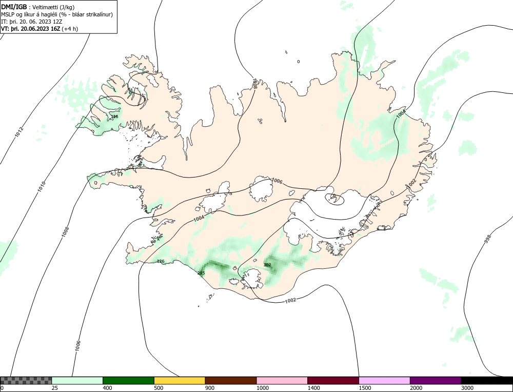513x392 pixels.
Task: Click the CAPE value 295 on the south coast
Action: (x=201, y=273)
